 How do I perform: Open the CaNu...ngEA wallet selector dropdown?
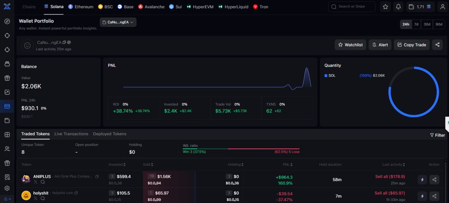coord(118,22)
